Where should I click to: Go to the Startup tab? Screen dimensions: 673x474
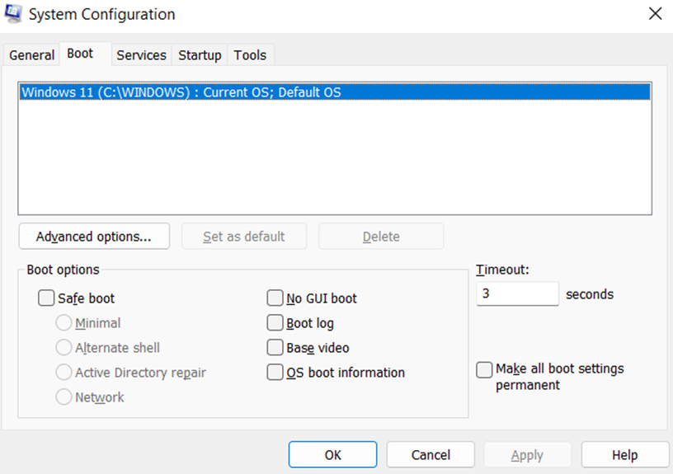(x=200, y=55)
